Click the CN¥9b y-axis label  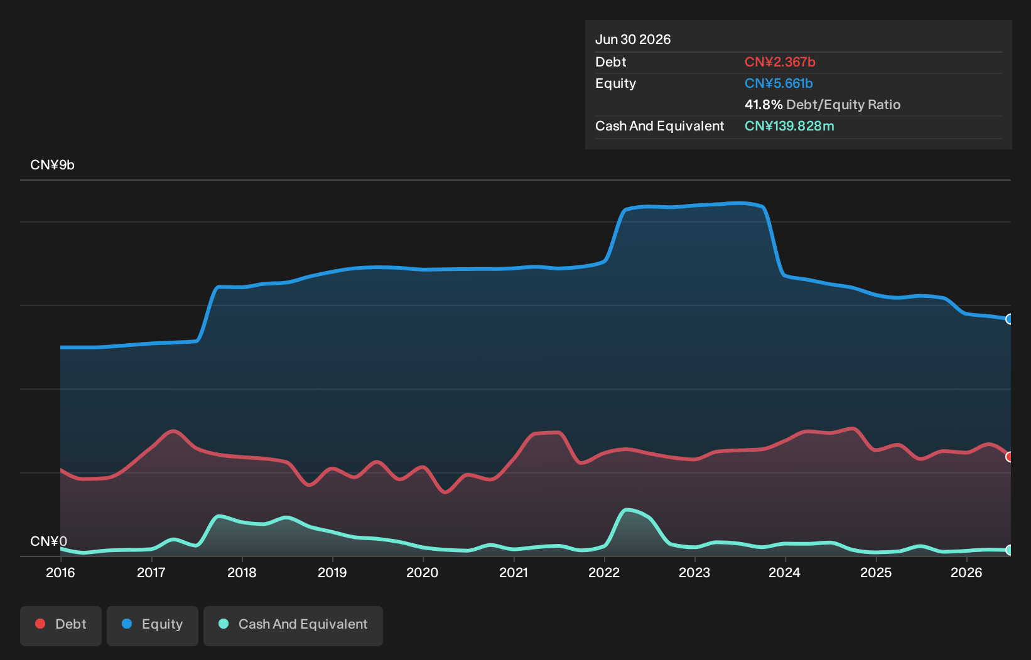[x=52, y=165]
